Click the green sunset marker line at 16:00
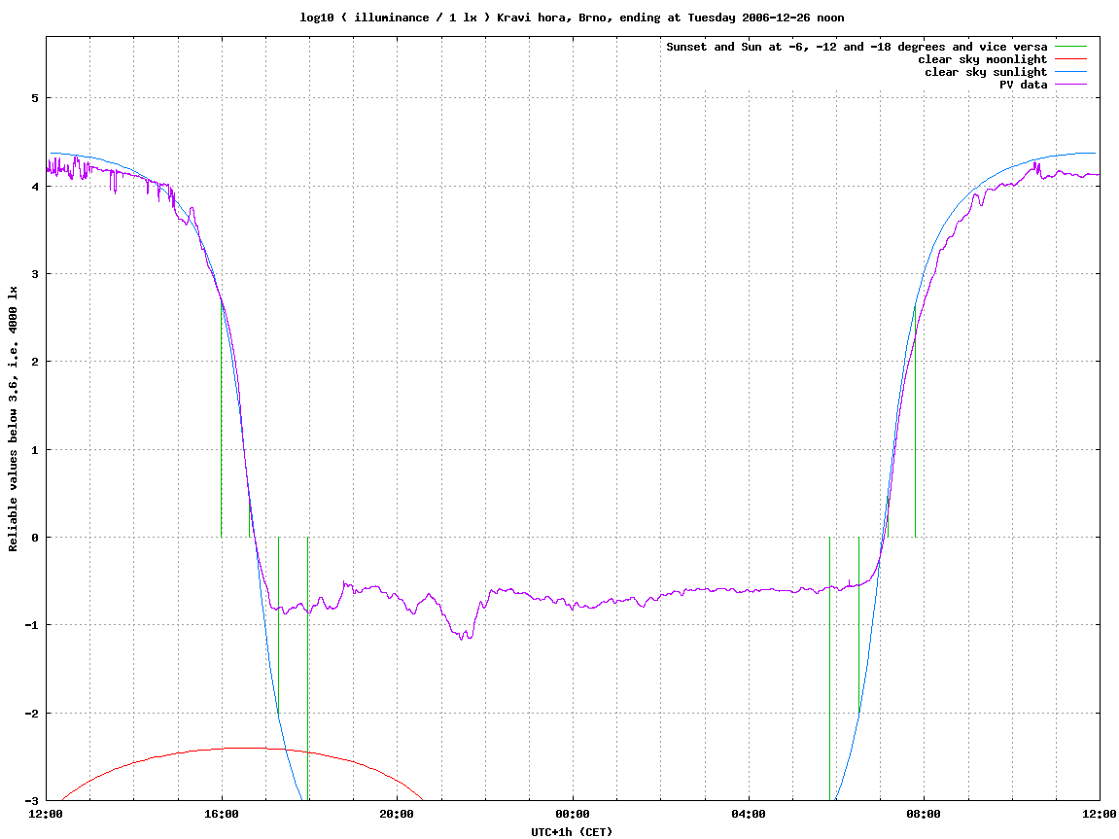This screenshot has width=1119, height=839. (222, 420)
